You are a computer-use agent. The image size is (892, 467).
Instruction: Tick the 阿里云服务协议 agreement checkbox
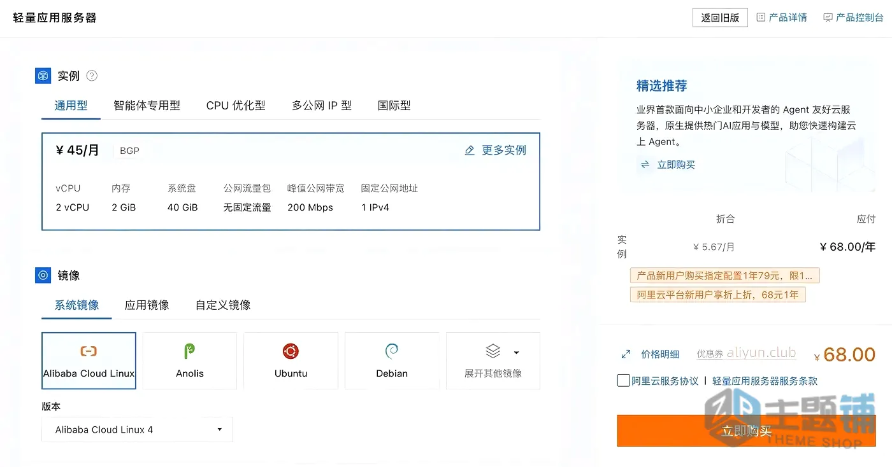point(623,380)
